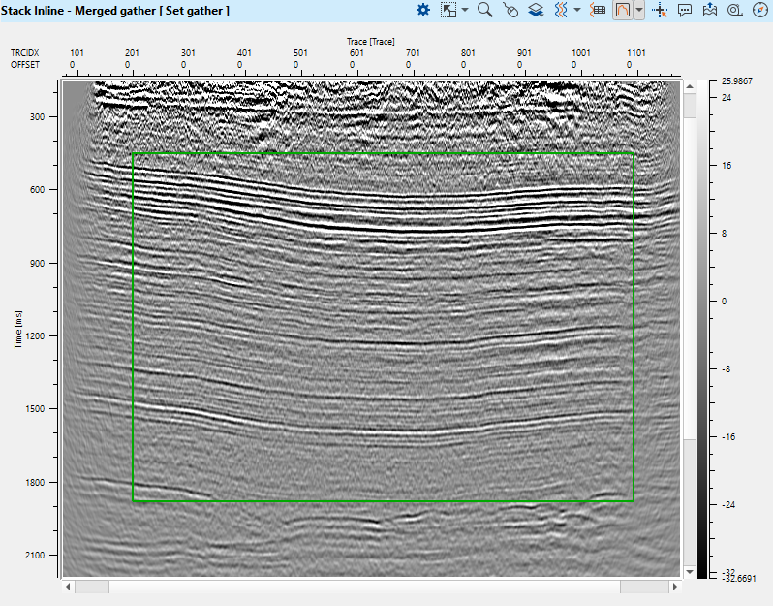The image size is (773, 606).
Task: Open the layers stack icon
Action: (x=536, y=10)
